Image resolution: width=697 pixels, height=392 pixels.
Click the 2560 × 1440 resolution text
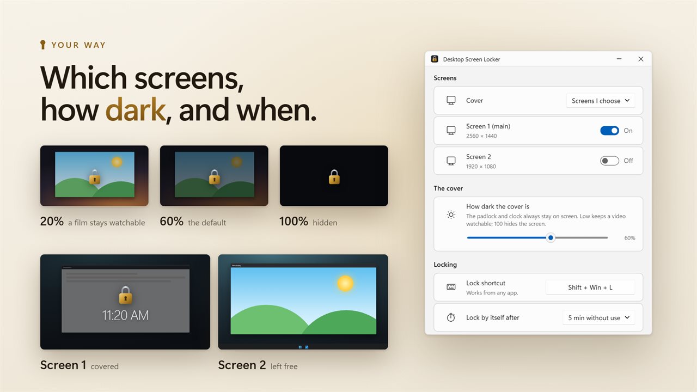coord(481,136)
